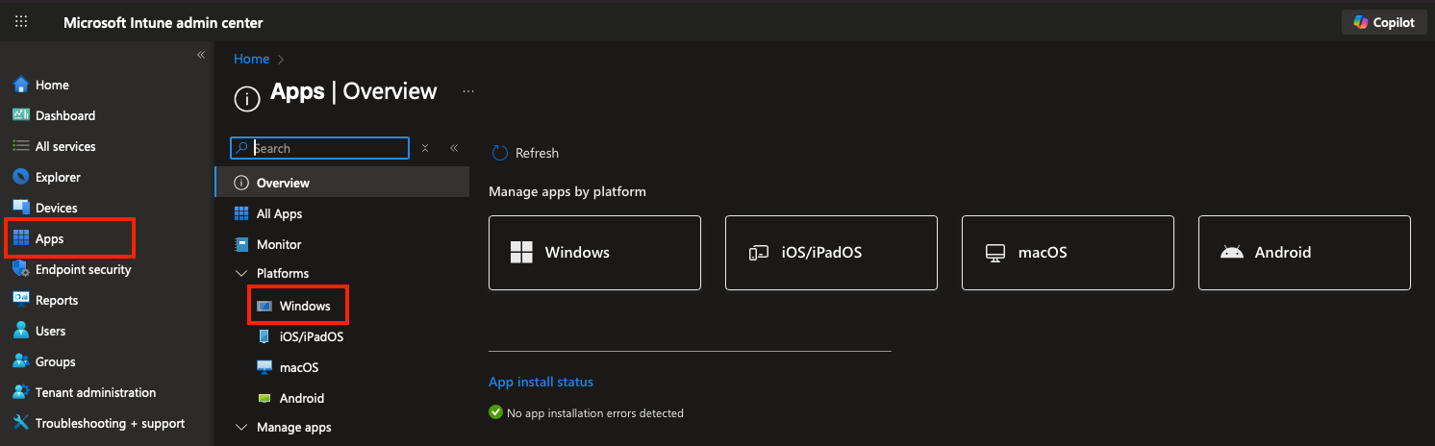Click the Groups people icon
Viewport: 1435px width, 446px height.
(21, 361)
